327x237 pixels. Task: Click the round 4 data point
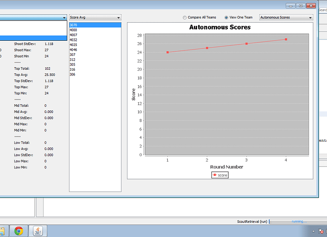click(x=286, y=39)
